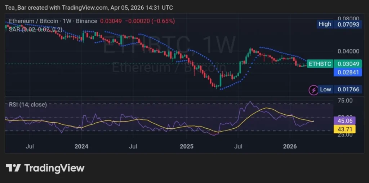Screen dimensions: 369x183
Task: Click the 2025 label on time axis
Action: [187, 147]
